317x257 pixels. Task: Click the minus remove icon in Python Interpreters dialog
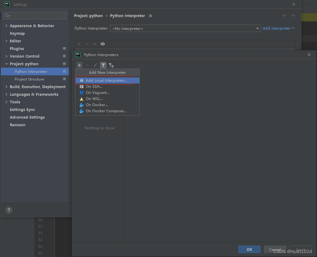[87, 65]
